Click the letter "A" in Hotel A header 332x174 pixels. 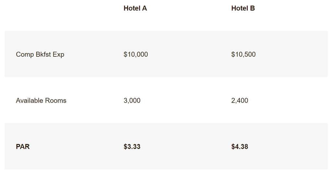[x=144, y=8]
